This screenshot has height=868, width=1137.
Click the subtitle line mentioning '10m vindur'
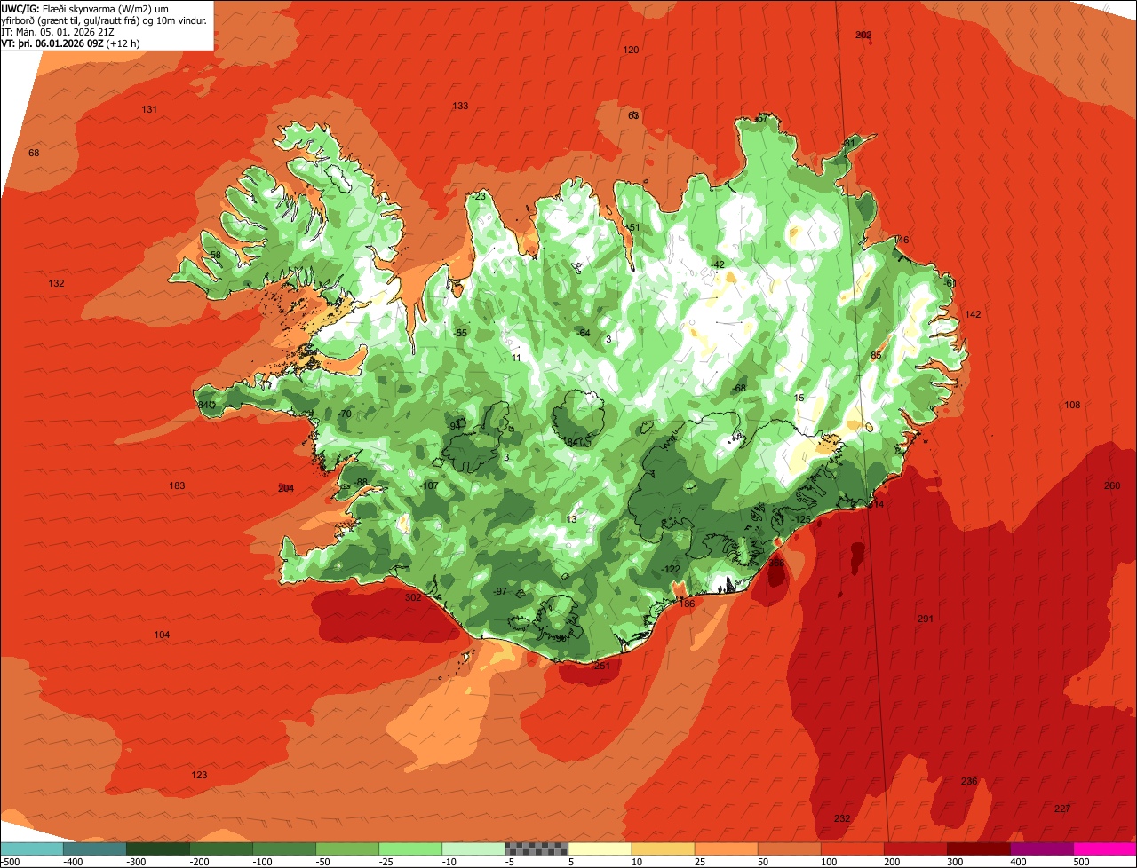pos(104,20)
